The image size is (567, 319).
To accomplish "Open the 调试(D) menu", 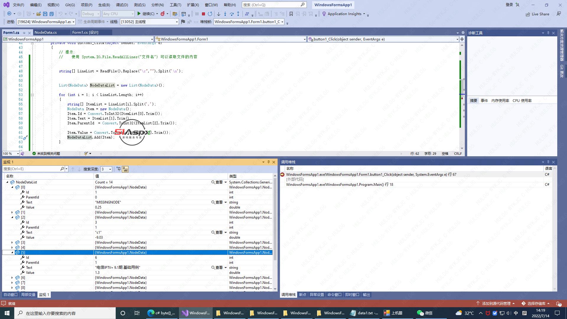I will (x=122, y=5).
